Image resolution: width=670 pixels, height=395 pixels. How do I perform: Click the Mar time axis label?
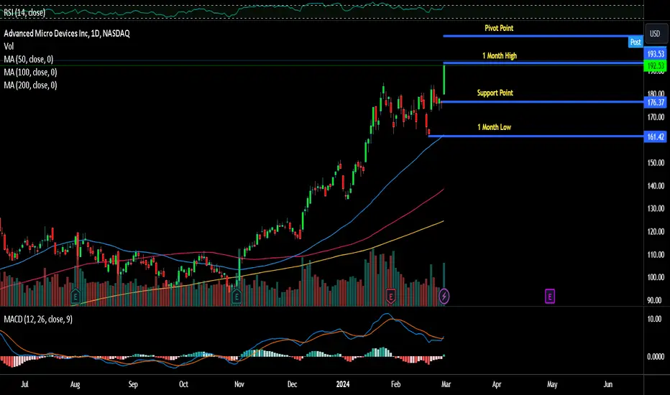[x=446, y=384]
